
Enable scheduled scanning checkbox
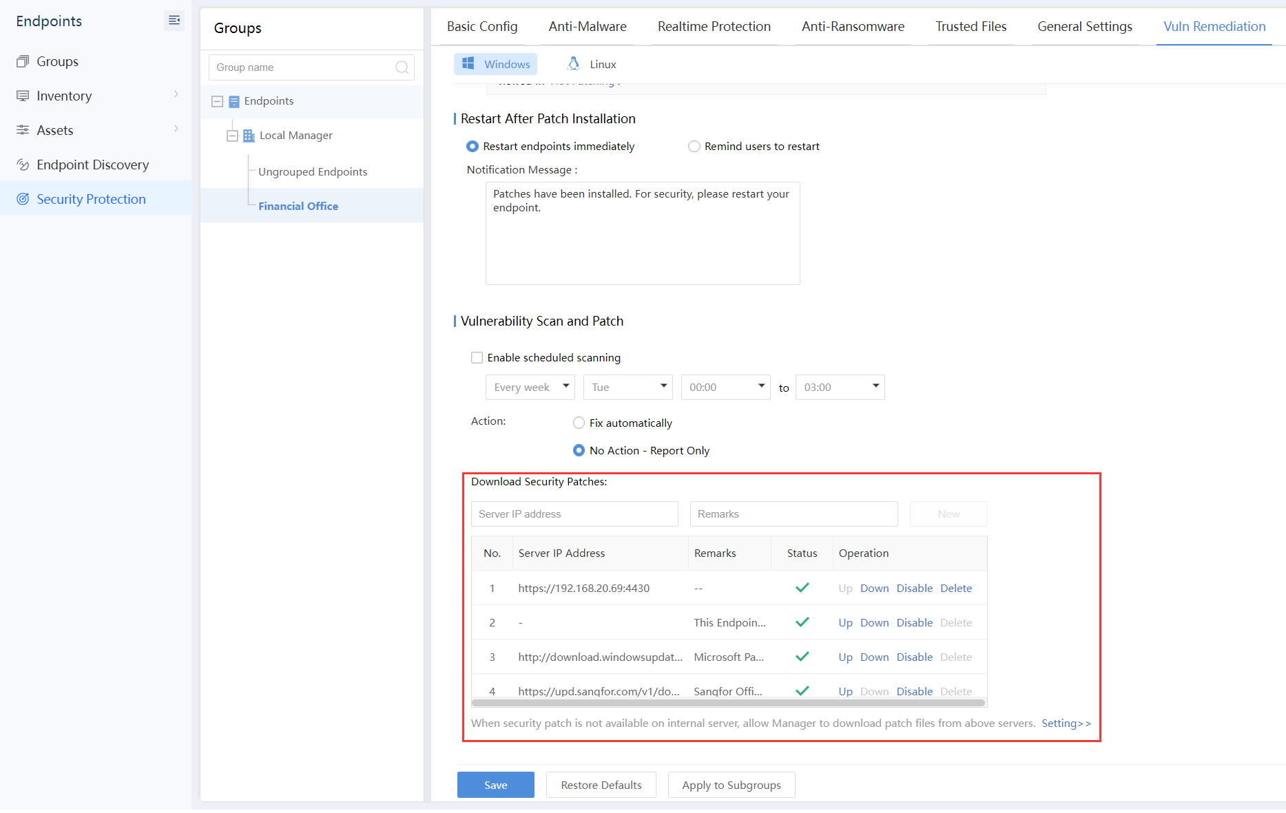477,357
